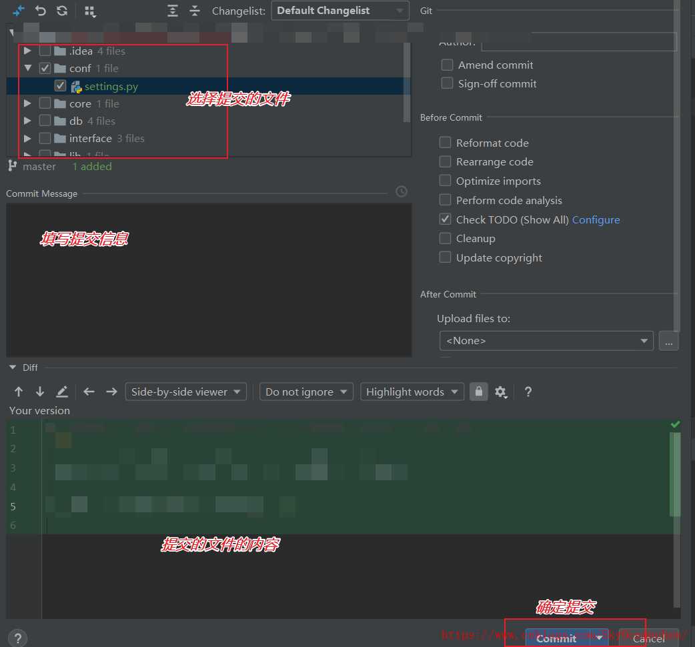Image resolution: width=695 pixels, height=647 pixels.
Task: Check the interface folder checkbox
Action: (45, 139)
